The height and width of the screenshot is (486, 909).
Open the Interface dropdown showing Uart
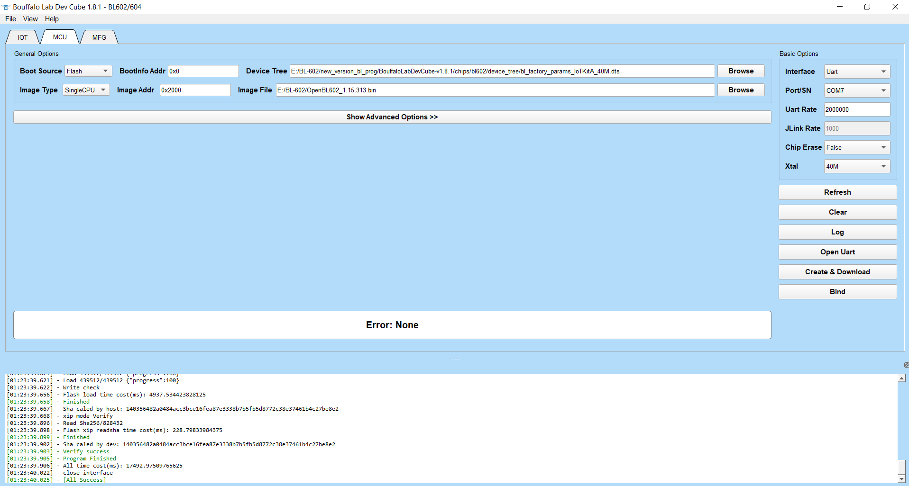857,72
